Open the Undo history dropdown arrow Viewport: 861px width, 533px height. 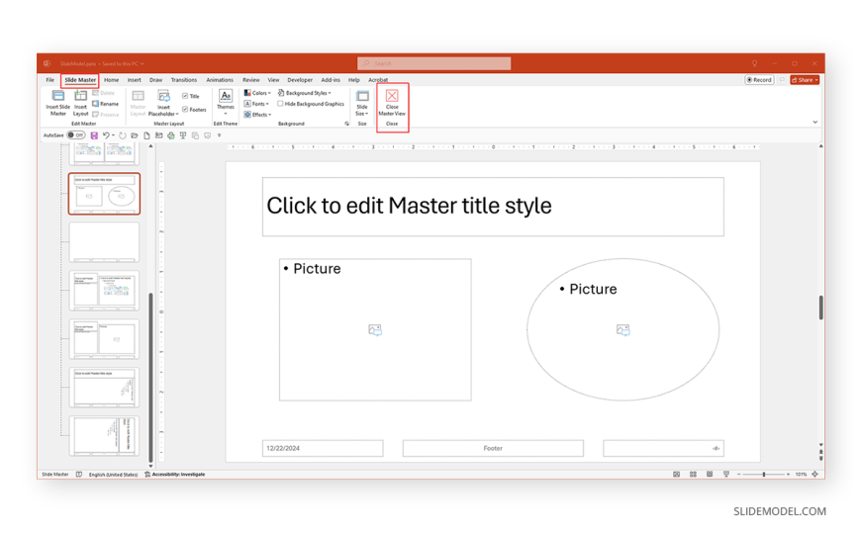coord(113,135)
